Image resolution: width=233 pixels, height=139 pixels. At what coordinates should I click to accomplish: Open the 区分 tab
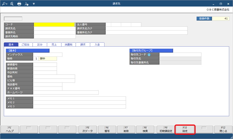click(40, 45)
